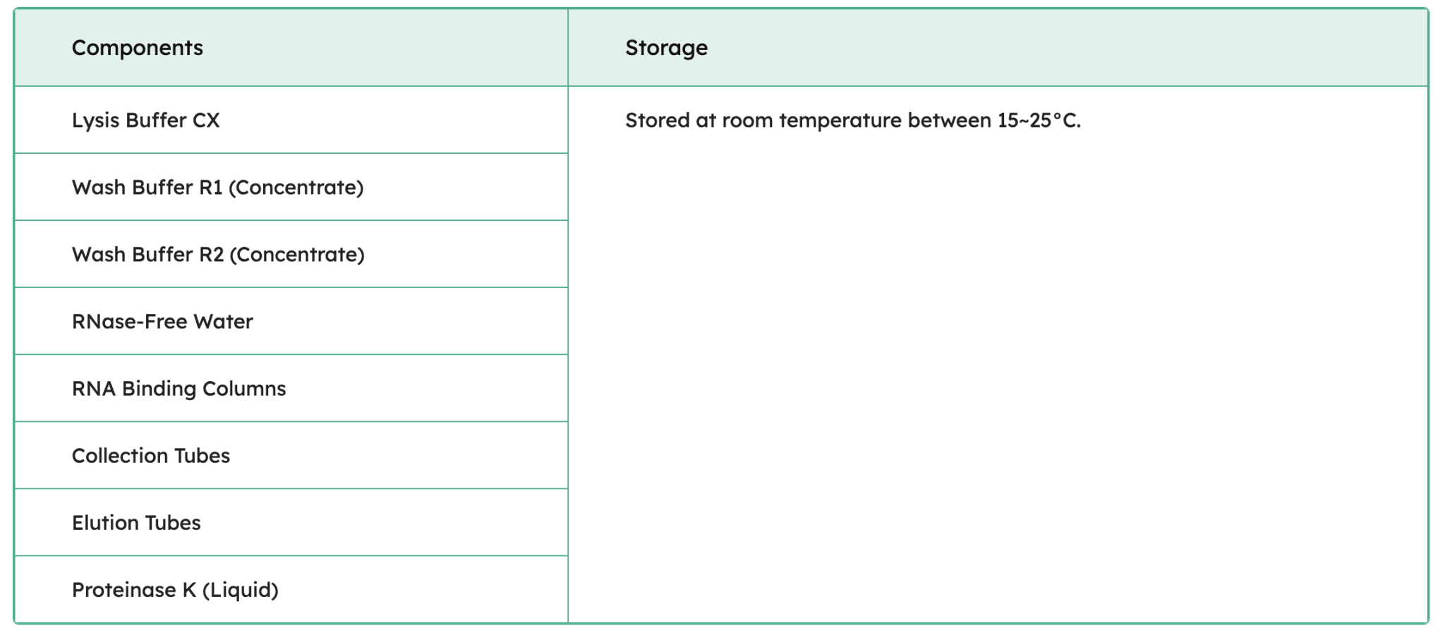Click the word "Columns" in RNA Binding Columns
The height and width of the screenshot is (633, 1445).
[x=244, y=389]
